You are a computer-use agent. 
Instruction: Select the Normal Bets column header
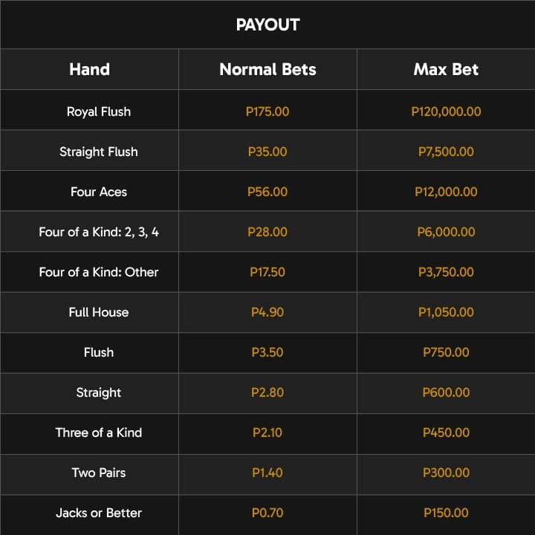[267, 69]
